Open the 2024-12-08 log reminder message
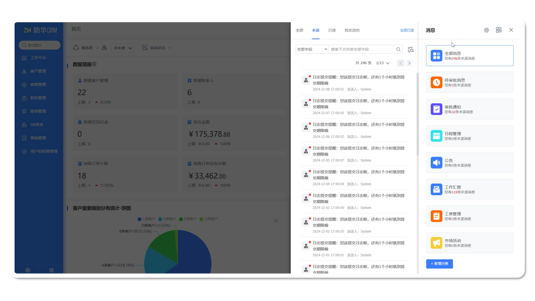This screenshot has width=535, height=301. pos(358,80)
